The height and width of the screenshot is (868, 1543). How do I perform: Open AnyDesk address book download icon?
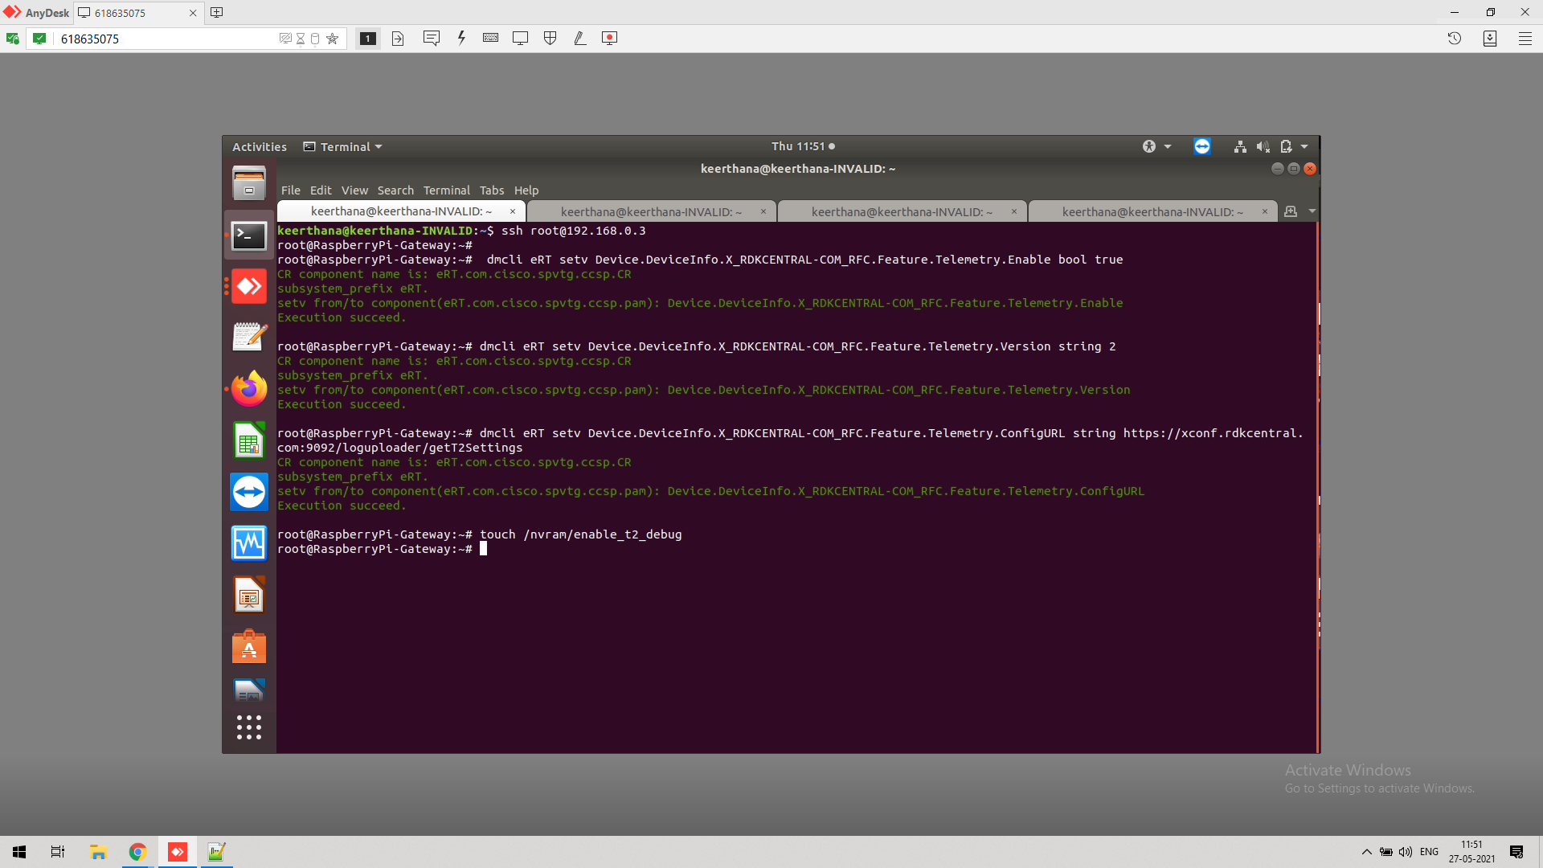click(1489, 38)
